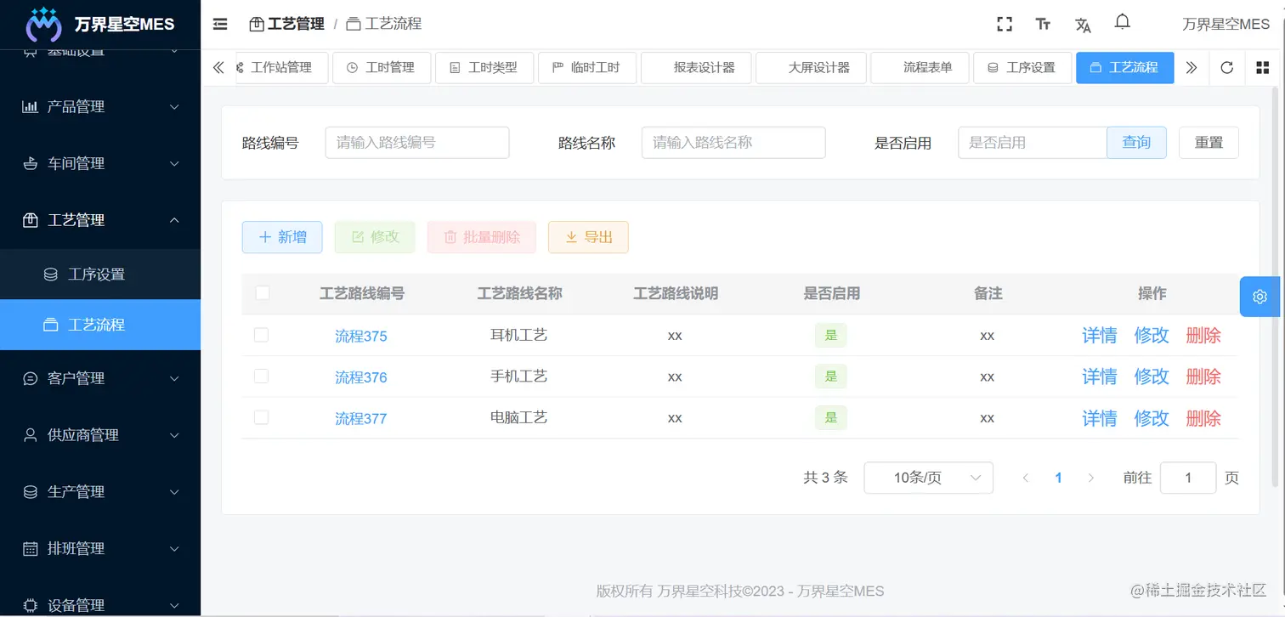Open the blue settings gear on the right edge
Image resolution: width=1285 pixels, height=617 pixels.
[x=1259, y=297]
